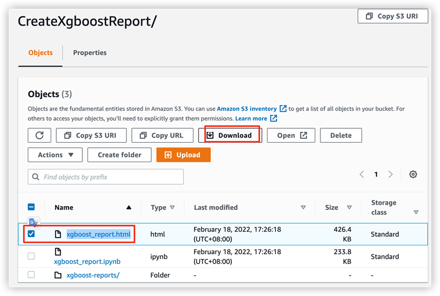Follow the Learn more link

[251, 118]
